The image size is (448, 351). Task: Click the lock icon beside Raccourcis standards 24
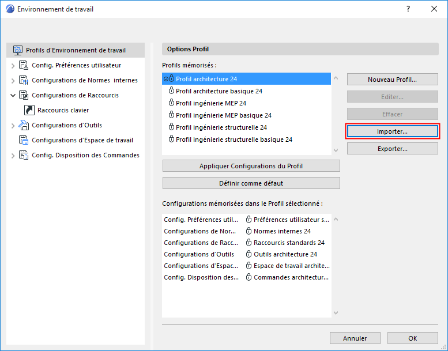(x=249, y=243)
